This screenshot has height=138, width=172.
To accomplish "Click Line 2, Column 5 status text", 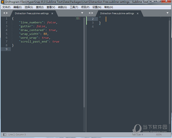I will pyautogui.click(x=17, y=135).
